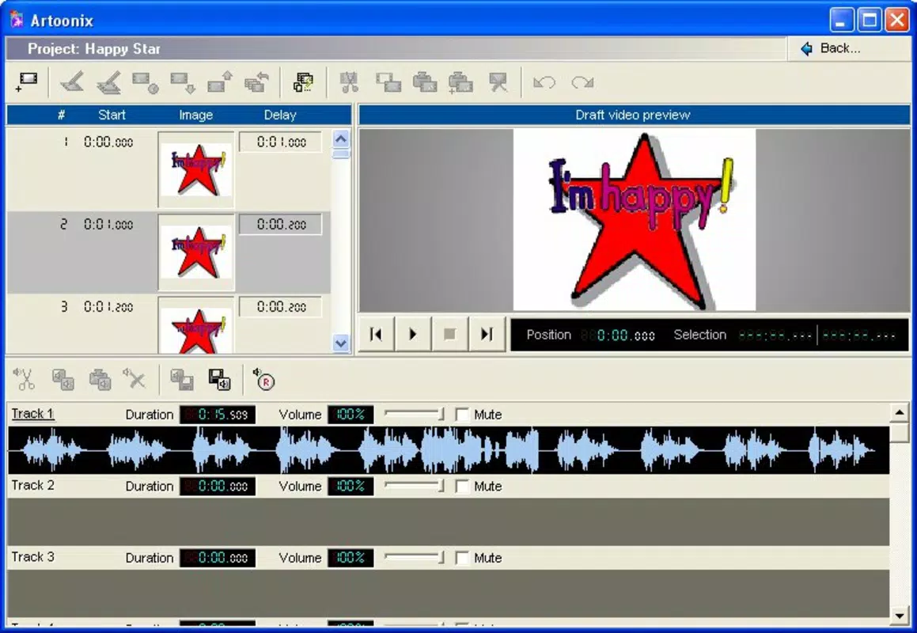Image resolution: width=917 pixels, height=633 pixels.
Task: Click the copy sound icon
Action: pos(63,379)
